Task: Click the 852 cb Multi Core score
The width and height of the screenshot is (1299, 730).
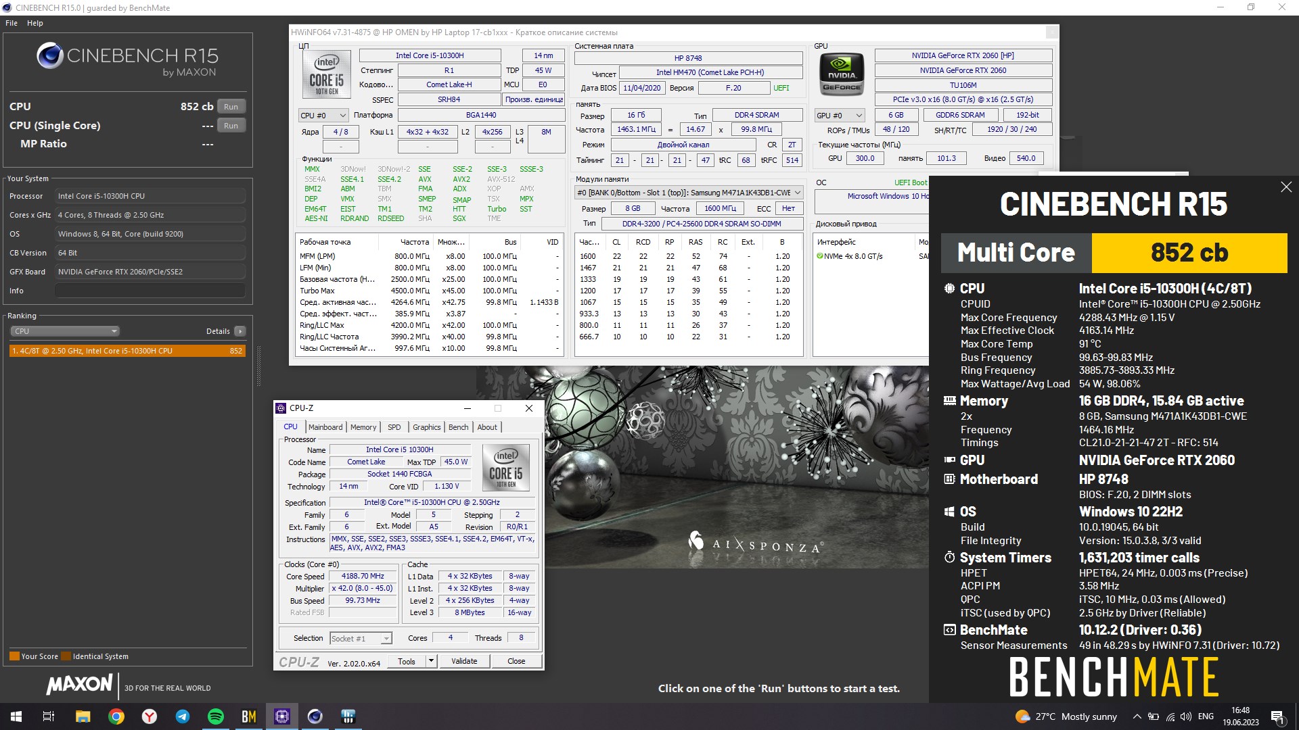Action: [x=1189, y=253]
